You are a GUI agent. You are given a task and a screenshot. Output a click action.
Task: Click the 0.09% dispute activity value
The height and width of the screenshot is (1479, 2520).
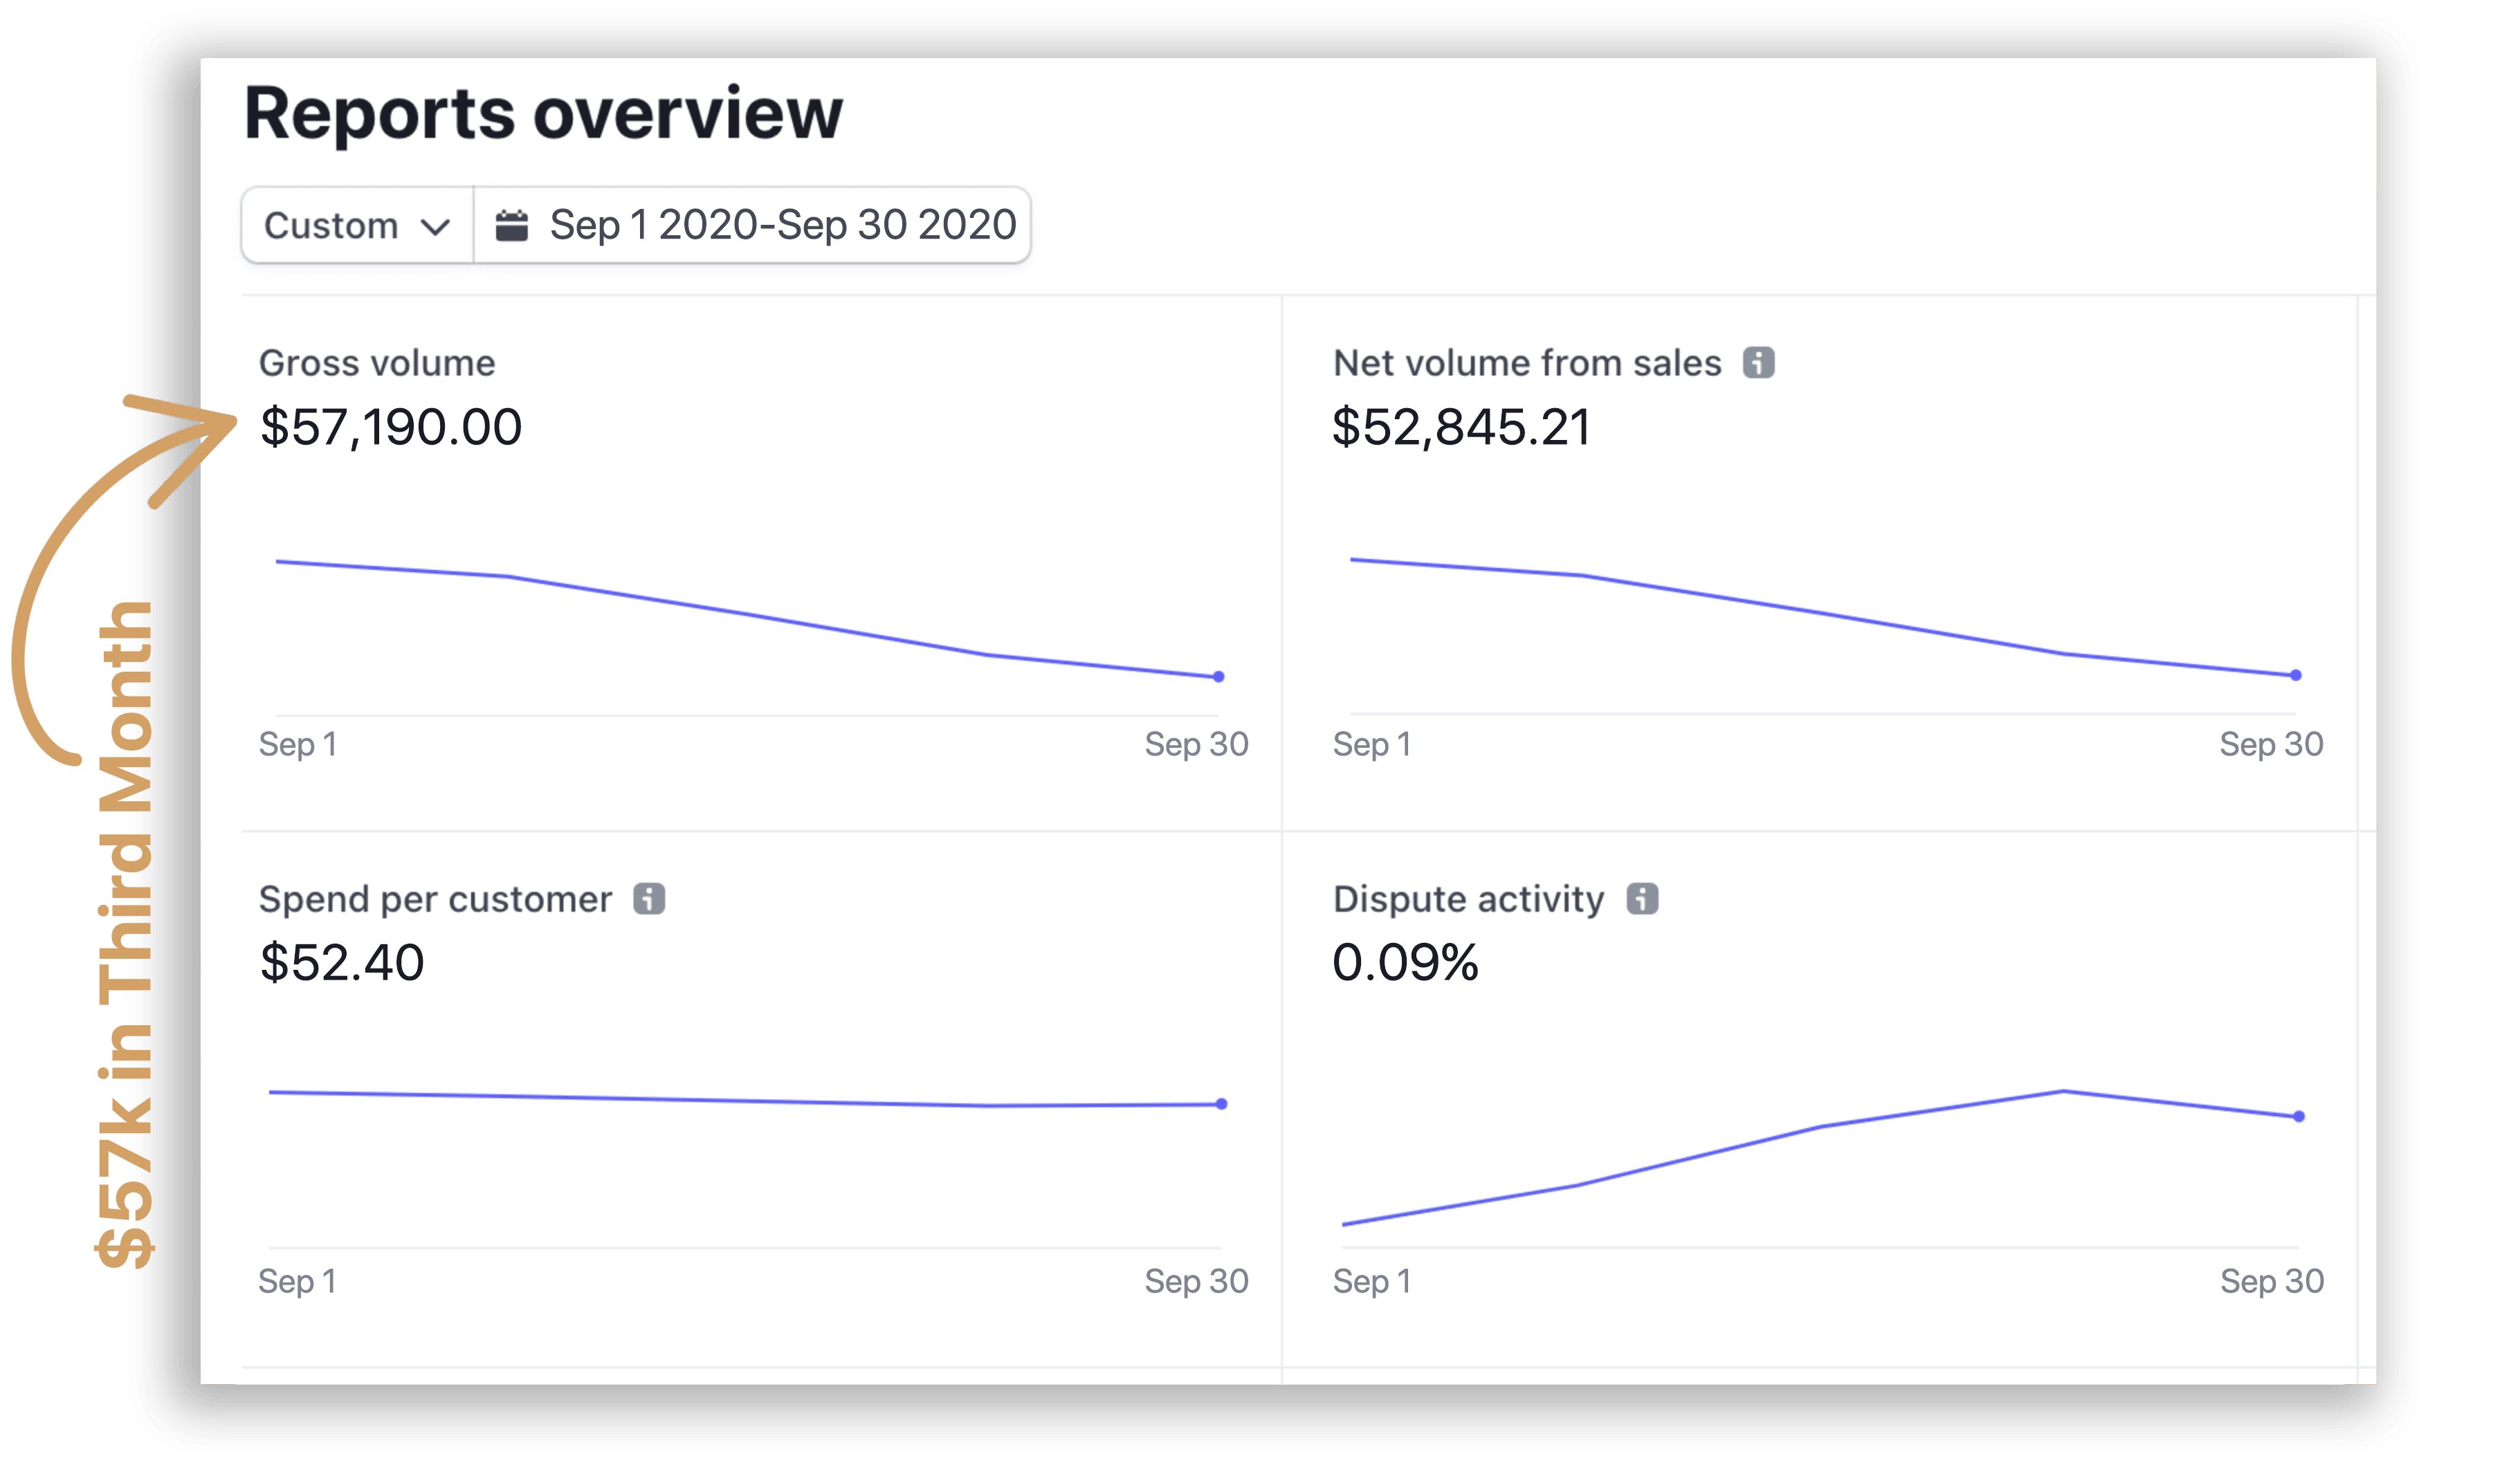(1405, 963)
